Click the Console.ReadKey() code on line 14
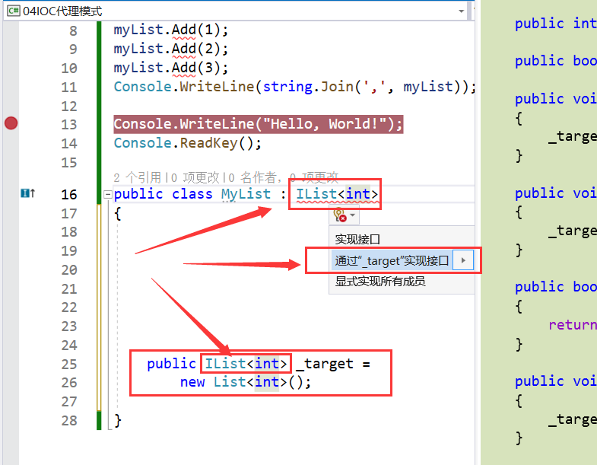This screenshot has width=597, height=465. (x=188, y=143)
